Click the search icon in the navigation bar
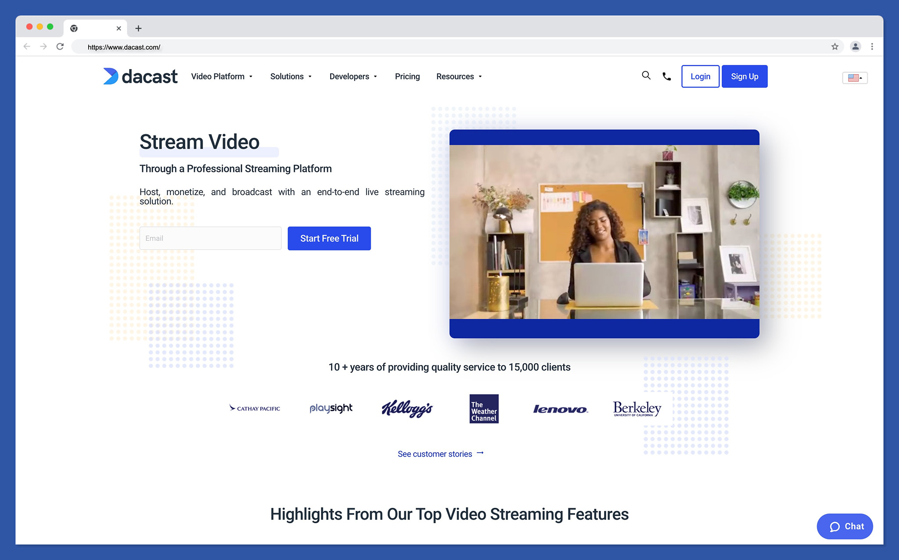 point(646,76)
